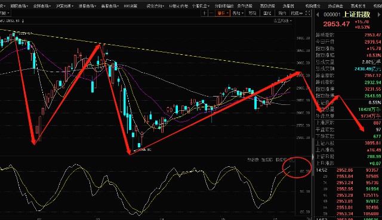The image size is (382, 220).
Task: Click the side panel splitter handle
Action: 313,157
